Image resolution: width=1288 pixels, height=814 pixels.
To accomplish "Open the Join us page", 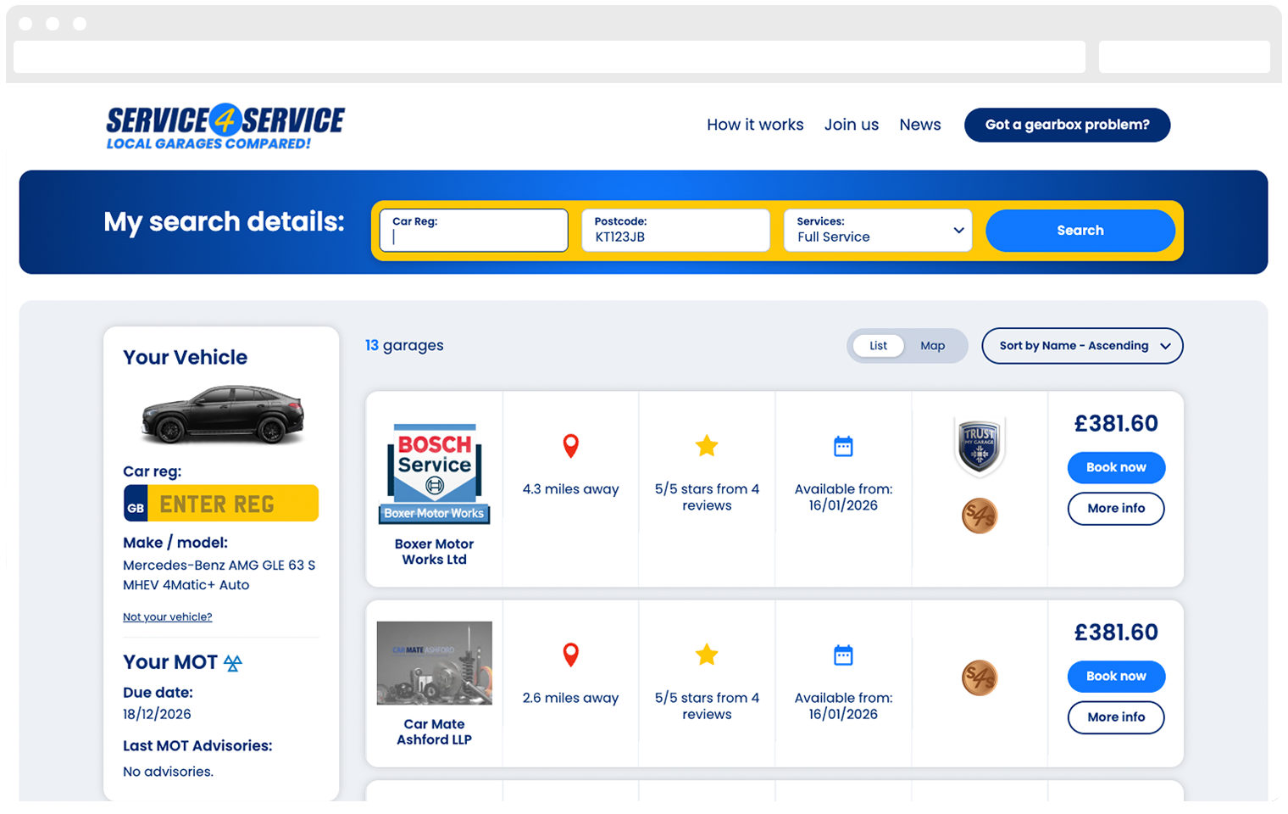I will tap(851, 125).
